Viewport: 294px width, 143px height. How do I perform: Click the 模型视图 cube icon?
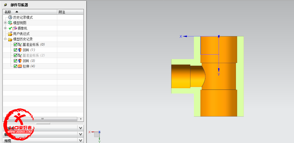coord(10,23)
